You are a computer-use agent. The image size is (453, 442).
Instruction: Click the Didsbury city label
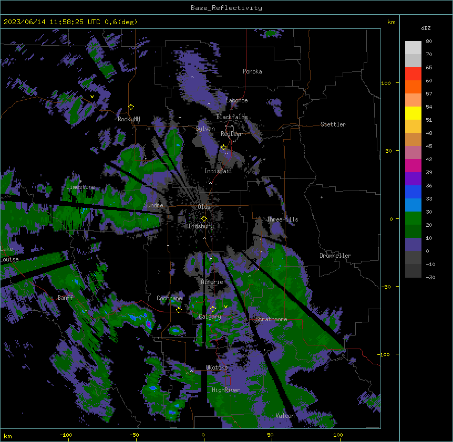(x=201, y=226)
